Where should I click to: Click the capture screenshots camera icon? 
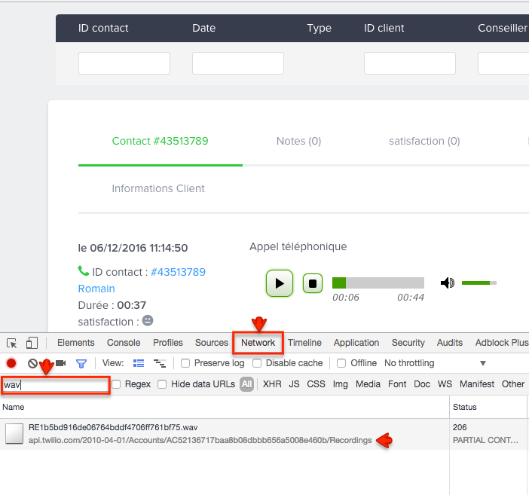point(61,363)
